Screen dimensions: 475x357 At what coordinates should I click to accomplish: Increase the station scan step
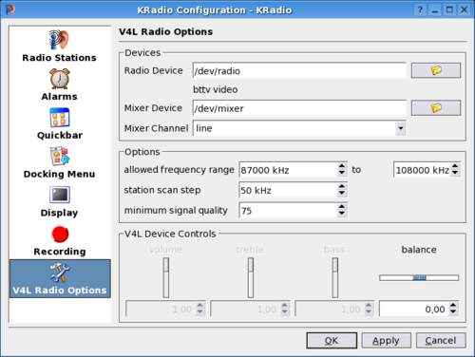(x=342, y=186)
